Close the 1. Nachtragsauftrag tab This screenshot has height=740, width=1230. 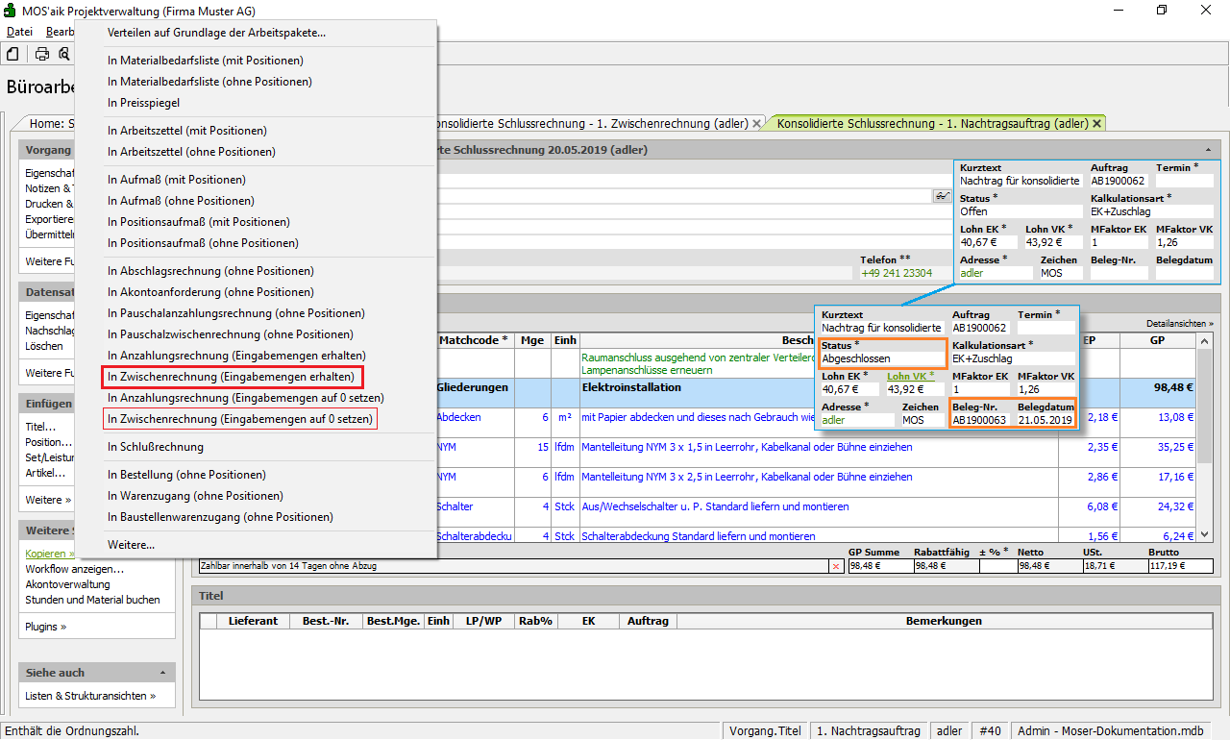[x=1096, y=124]
